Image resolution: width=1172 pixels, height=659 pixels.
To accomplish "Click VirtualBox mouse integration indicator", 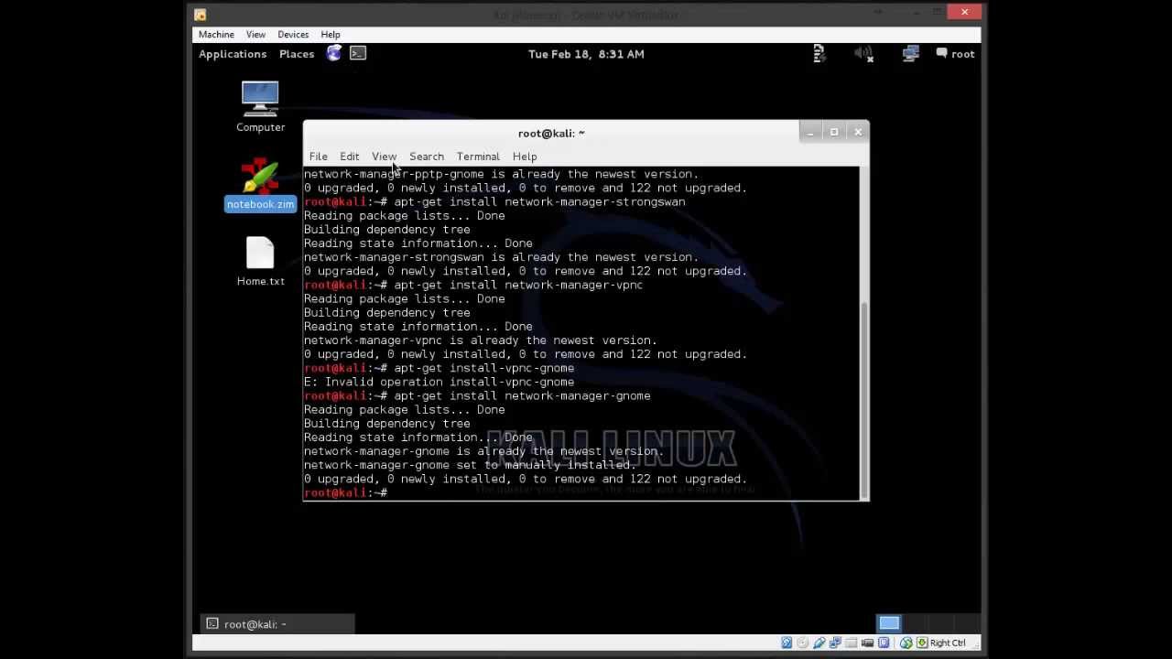I will tap(906, 643).
